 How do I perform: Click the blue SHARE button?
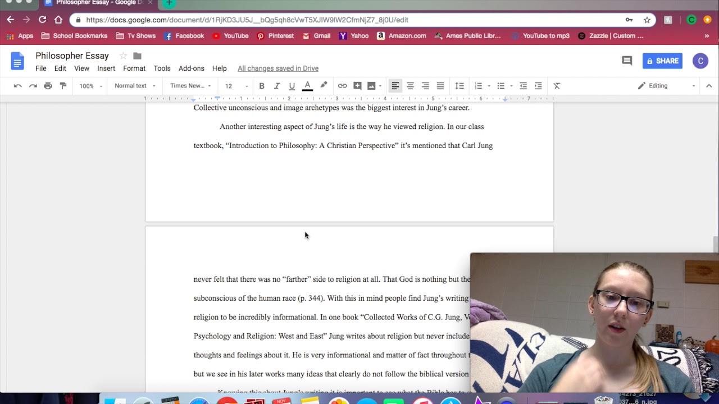coord(662,61)
